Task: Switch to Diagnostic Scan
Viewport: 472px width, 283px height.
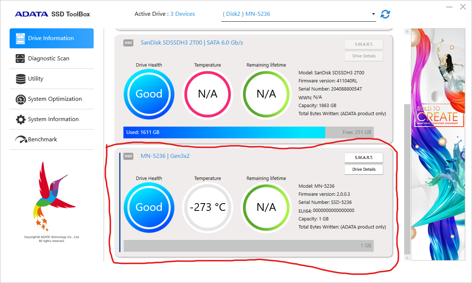Action: pos(52,59)
